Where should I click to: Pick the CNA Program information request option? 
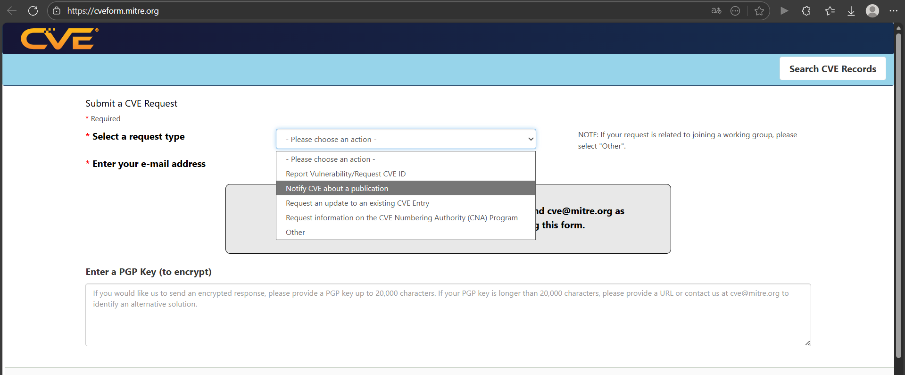(x=401, y=218)
